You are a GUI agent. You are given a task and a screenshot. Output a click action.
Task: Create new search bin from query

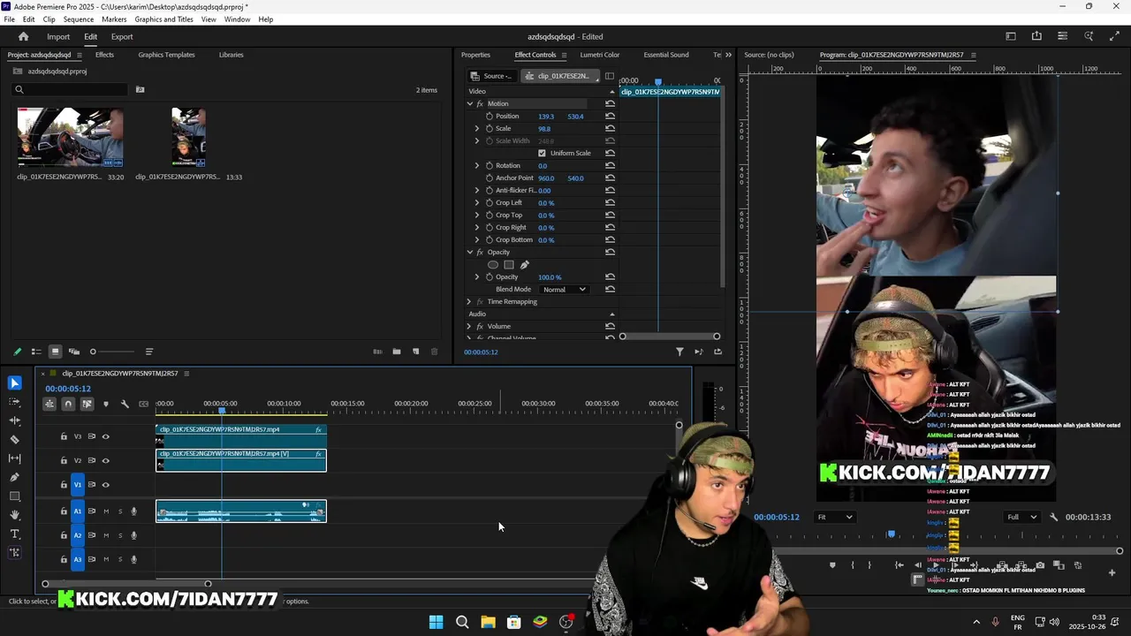point(140,89)
